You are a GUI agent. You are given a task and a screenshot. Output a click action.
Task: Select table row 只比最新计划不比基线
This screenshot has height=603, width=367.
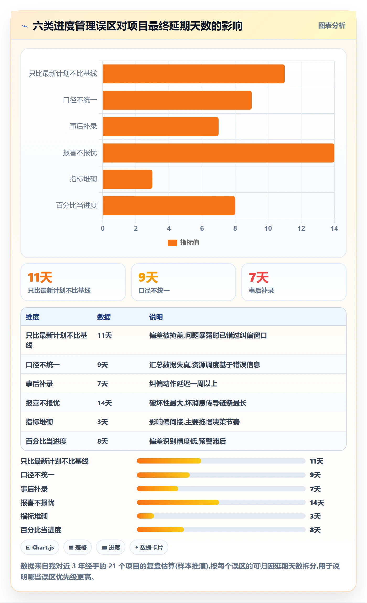(x=183, y=340)
